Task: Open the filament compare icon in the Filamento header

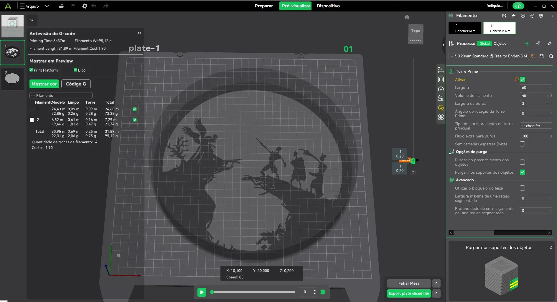Action: (504, 16)
